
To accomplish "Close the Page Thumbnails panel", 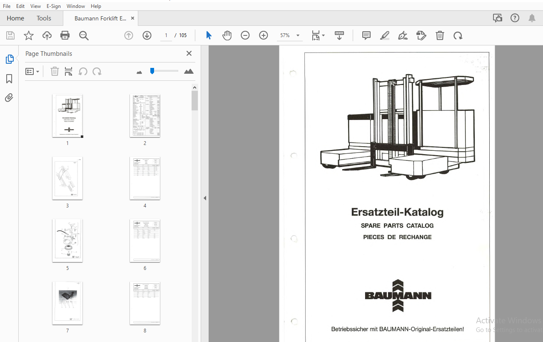I will click(x=189, y=53).
